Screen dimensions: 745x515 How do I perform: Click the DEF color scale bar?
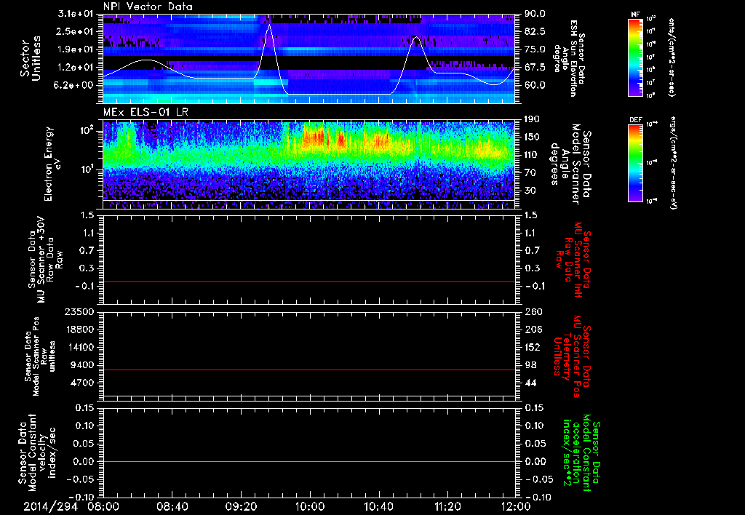point(636,163)
